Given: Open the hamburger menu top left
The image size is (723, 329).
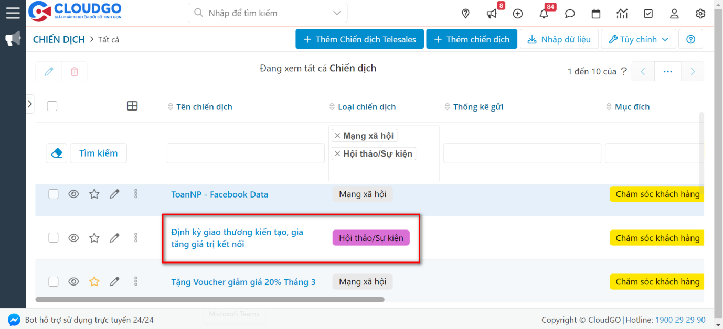Looking at the screenshot, I should click(x=13, y=13).
